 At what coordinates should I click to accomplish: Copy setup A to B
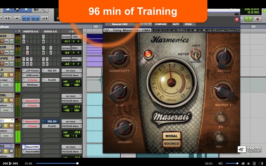[x=213, y=30]
